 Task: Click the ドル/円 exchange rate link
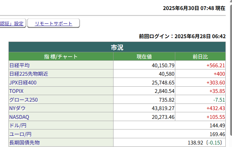pos(18,125)
